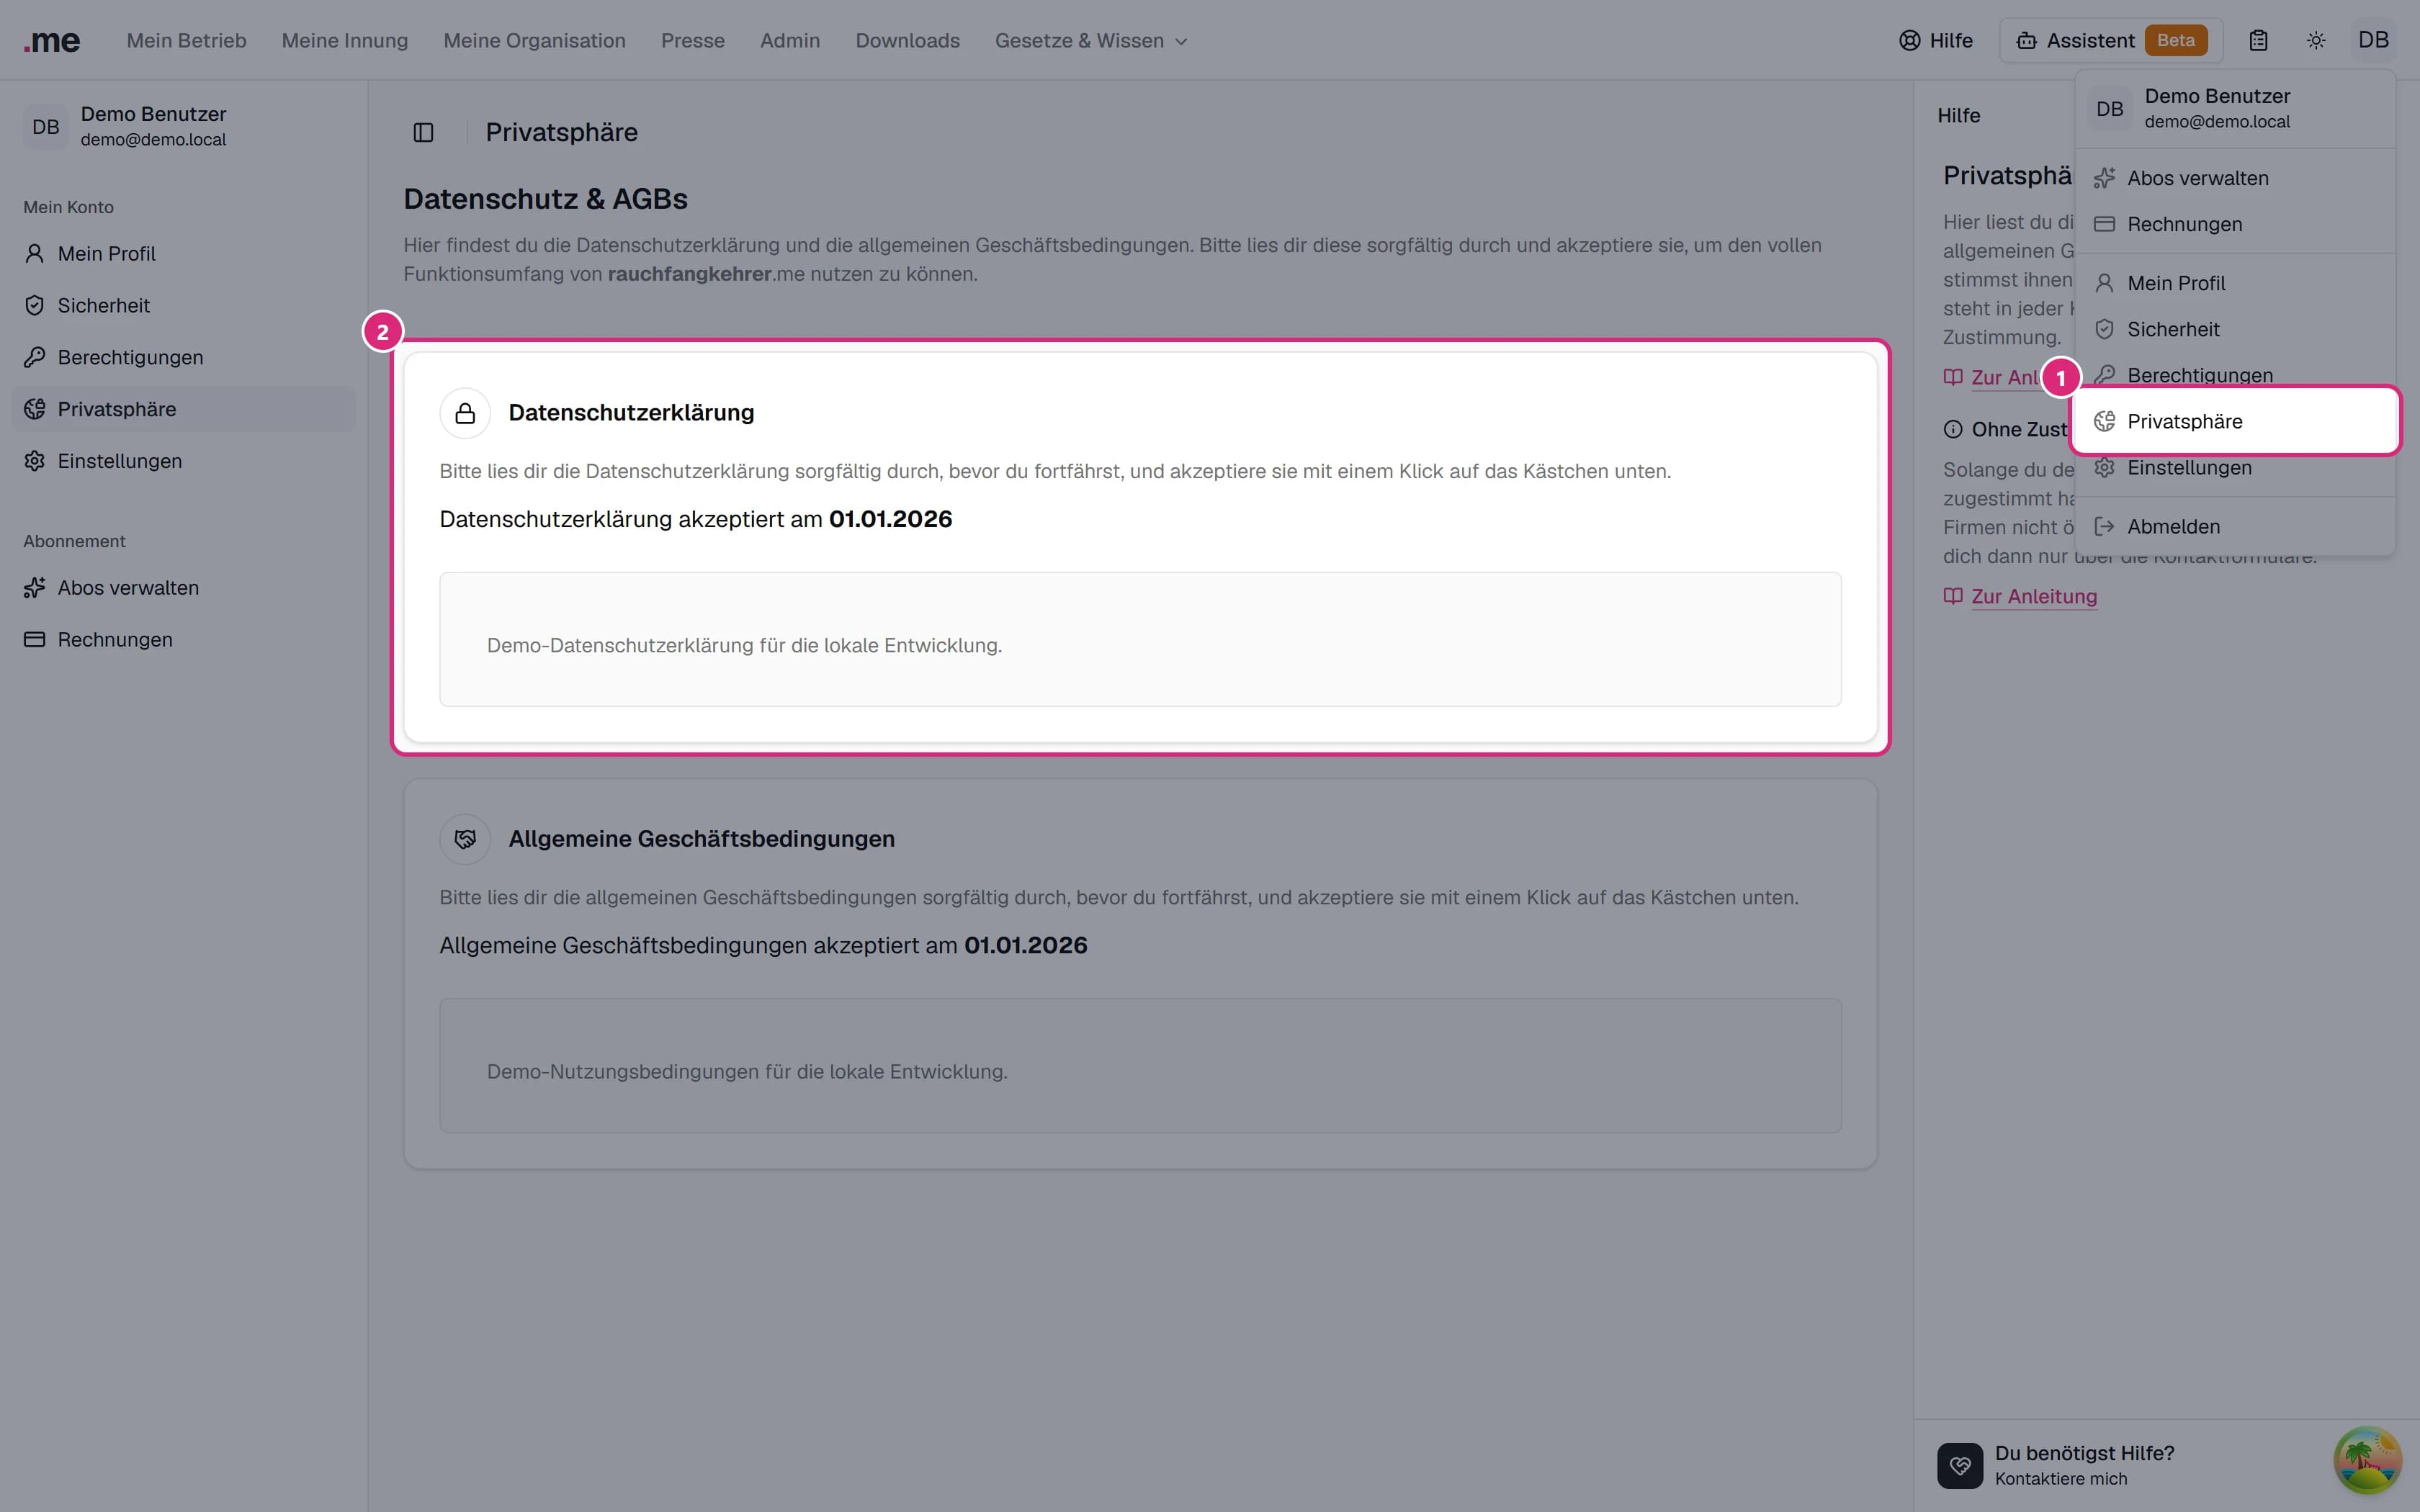Choose Rechnungen in user dropdown menu
2420x1512 pixels.
coord(2235,224)
